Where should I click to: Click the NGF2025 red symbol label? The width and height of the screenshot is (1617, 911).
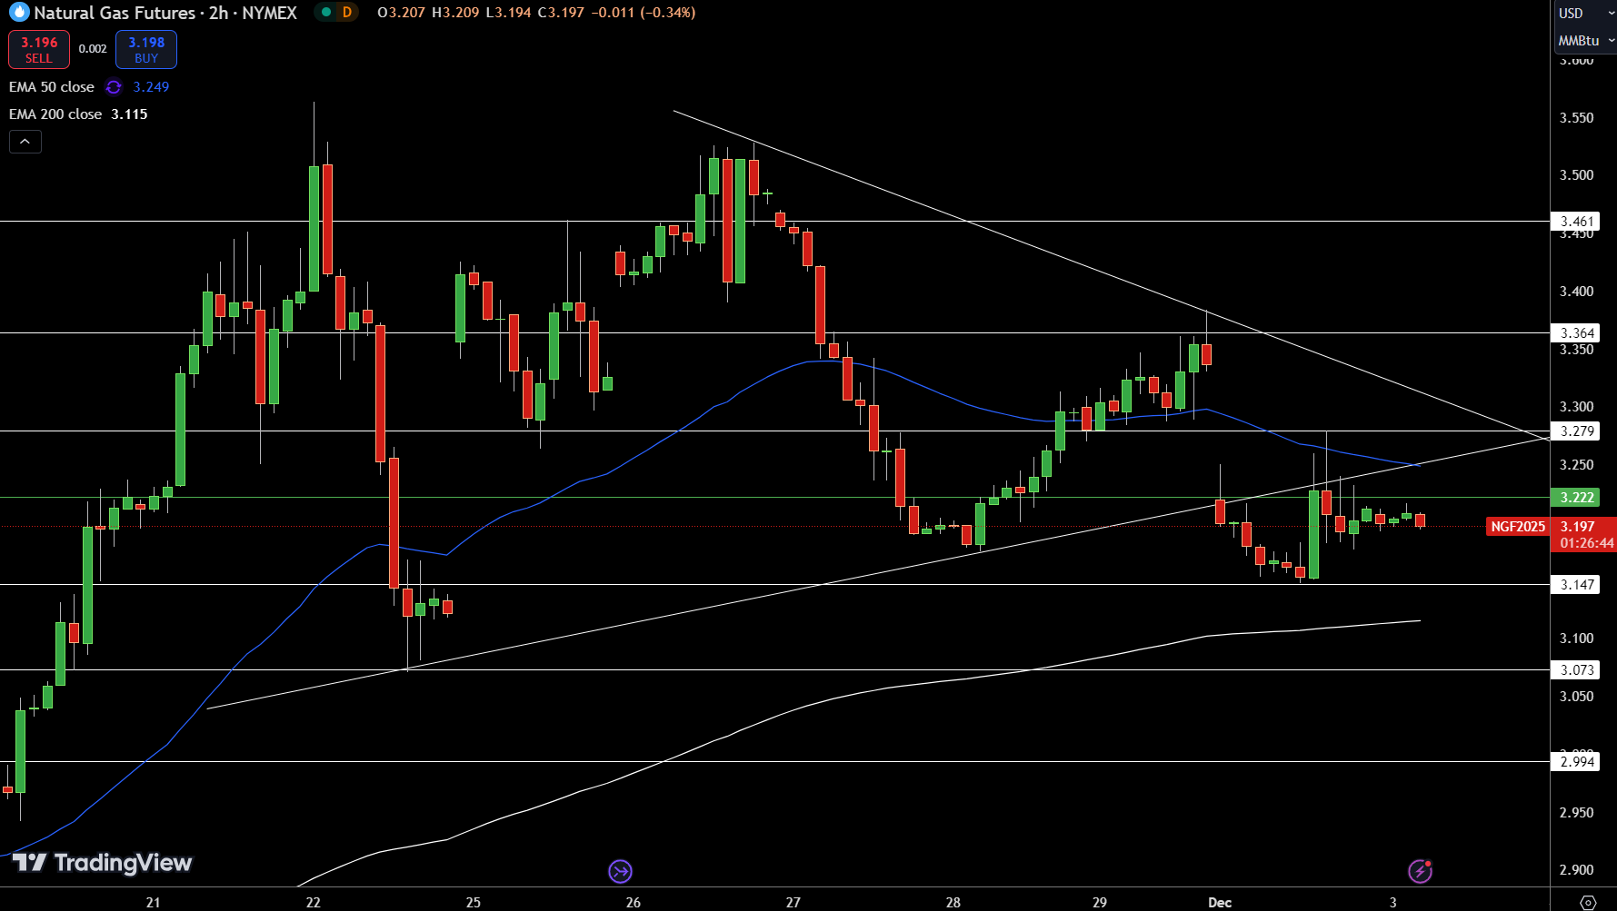click(1518, 527)
